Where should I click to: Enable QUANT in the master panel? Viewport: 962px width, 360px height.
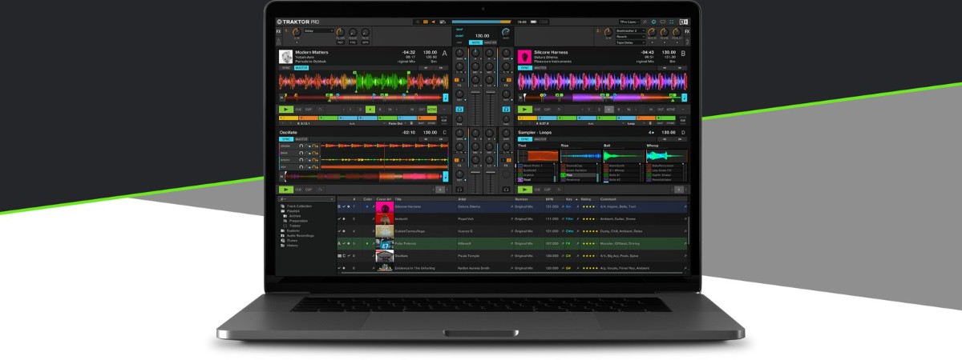pyautogui.click(x=459, y=36)
